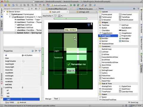
Task: Select the onClick property row
Action: pos(21,84)
